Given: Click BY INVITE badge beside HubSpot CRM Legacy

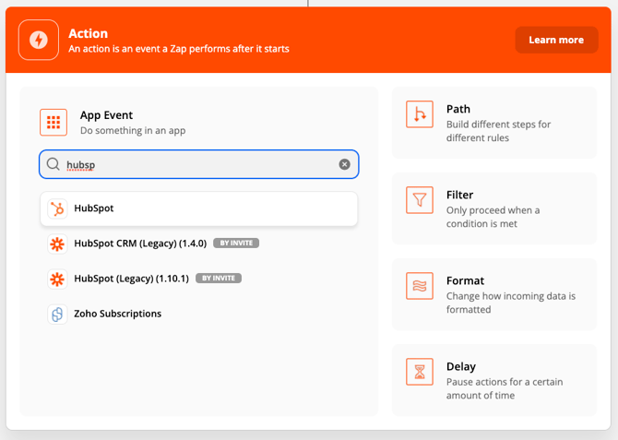Looking at the screenshot, I should coord(236,243).
